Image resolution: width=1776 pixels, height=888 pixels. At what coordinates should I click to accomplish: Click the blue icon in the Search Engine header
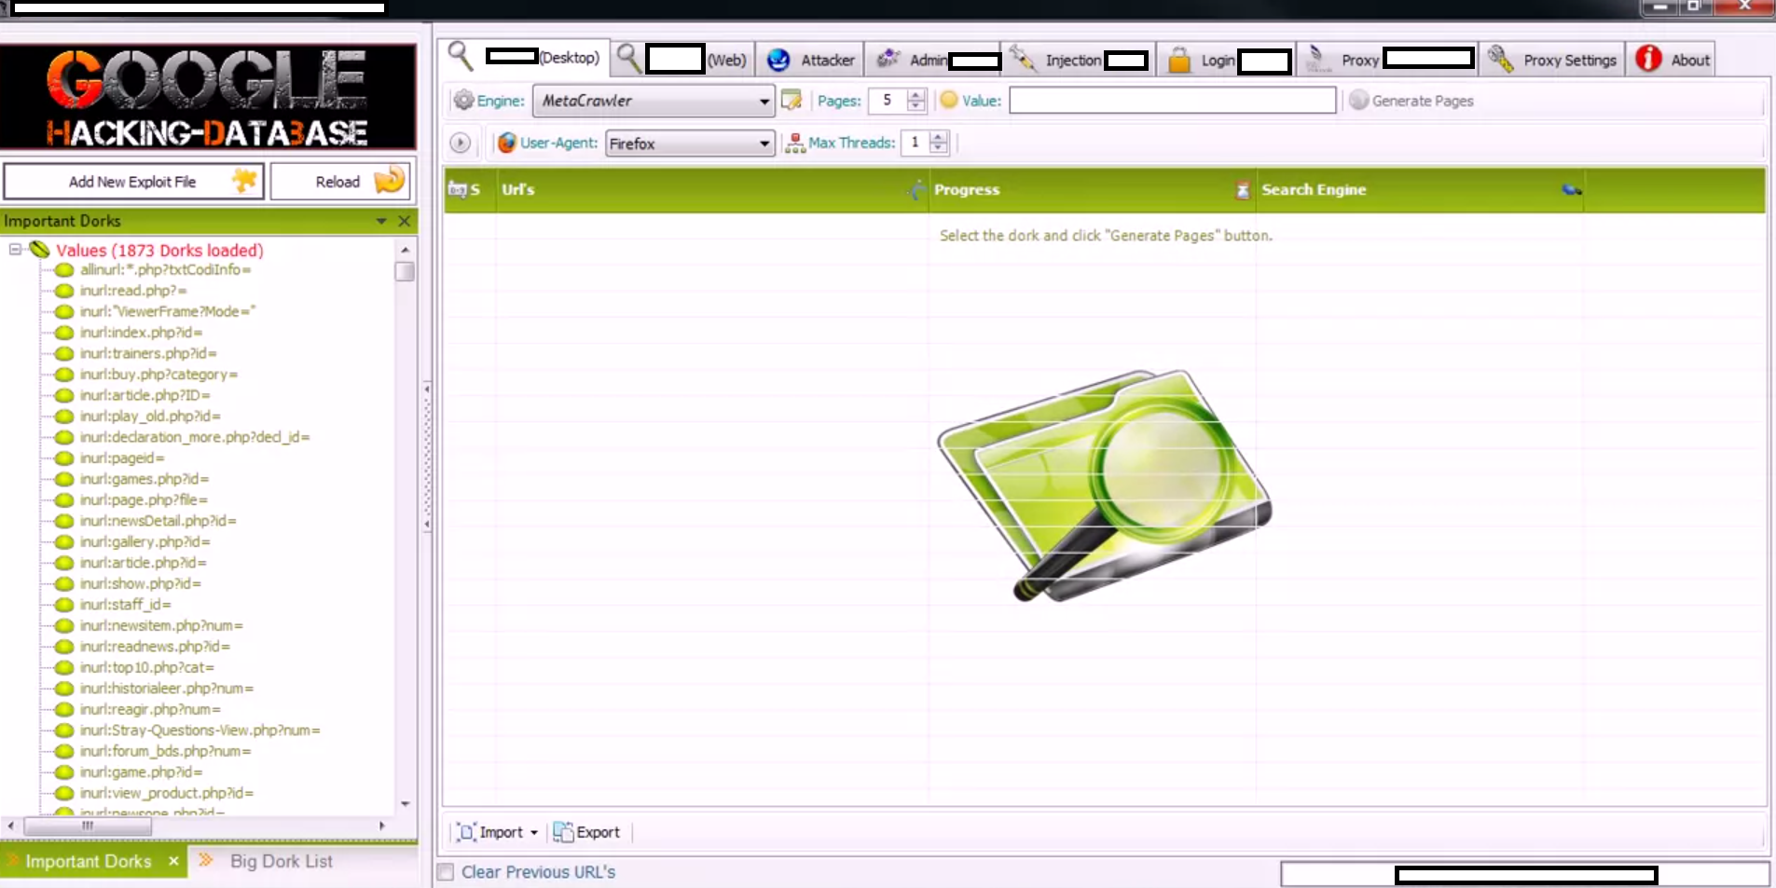(x=1572, y=190)
